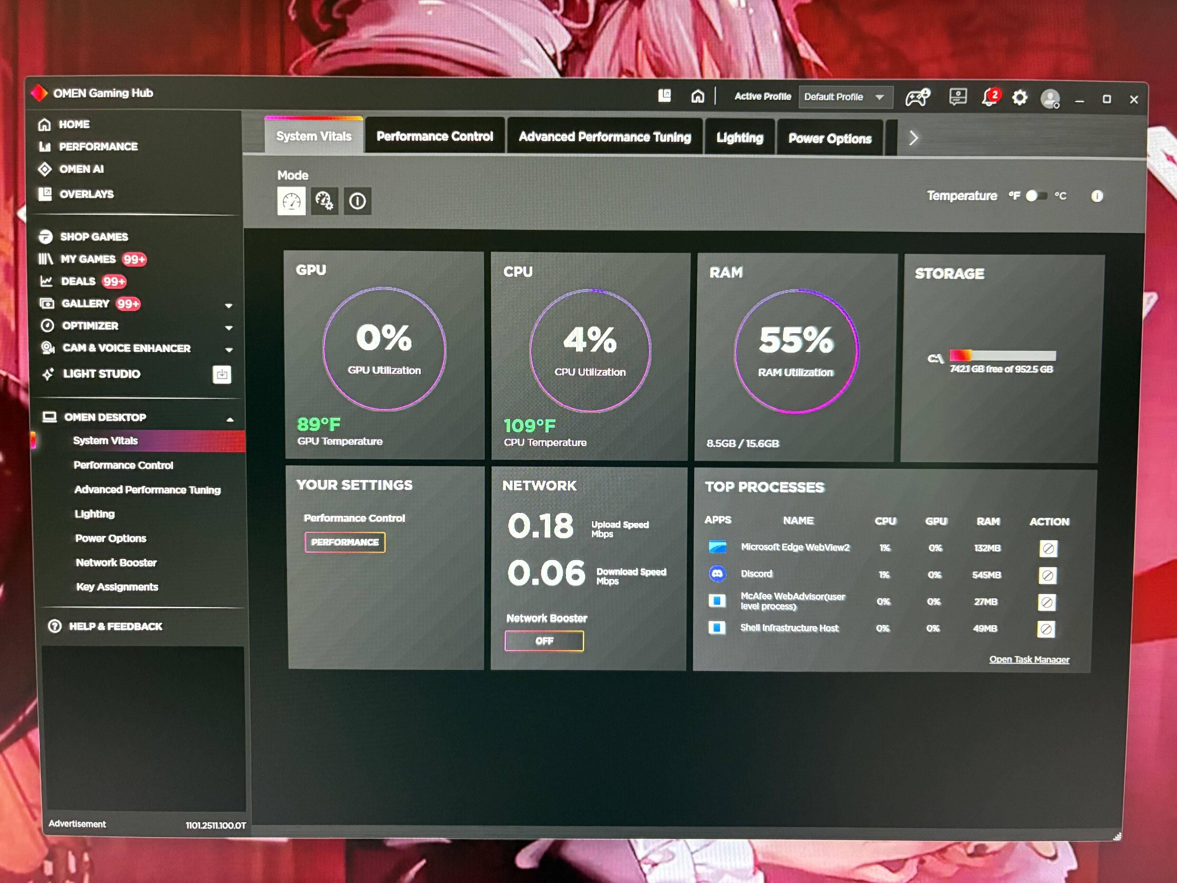
Task: Select Advanced Performance Tuning in sidebar
Action: pos(147,490)
